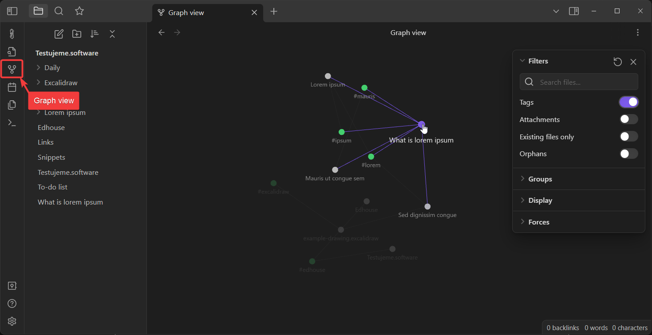This screenshot has height=335, width=652.
Task: Change sort order of the file list
Action: tap(94, 34)
